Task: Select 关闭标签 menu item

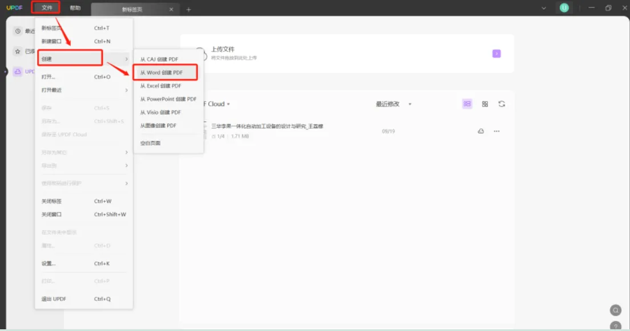Action: 83,201
